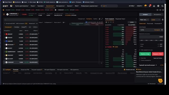Open the time-in-force dropdown
This screenshot has width=169, height=95.
click(x=158, y=58)
